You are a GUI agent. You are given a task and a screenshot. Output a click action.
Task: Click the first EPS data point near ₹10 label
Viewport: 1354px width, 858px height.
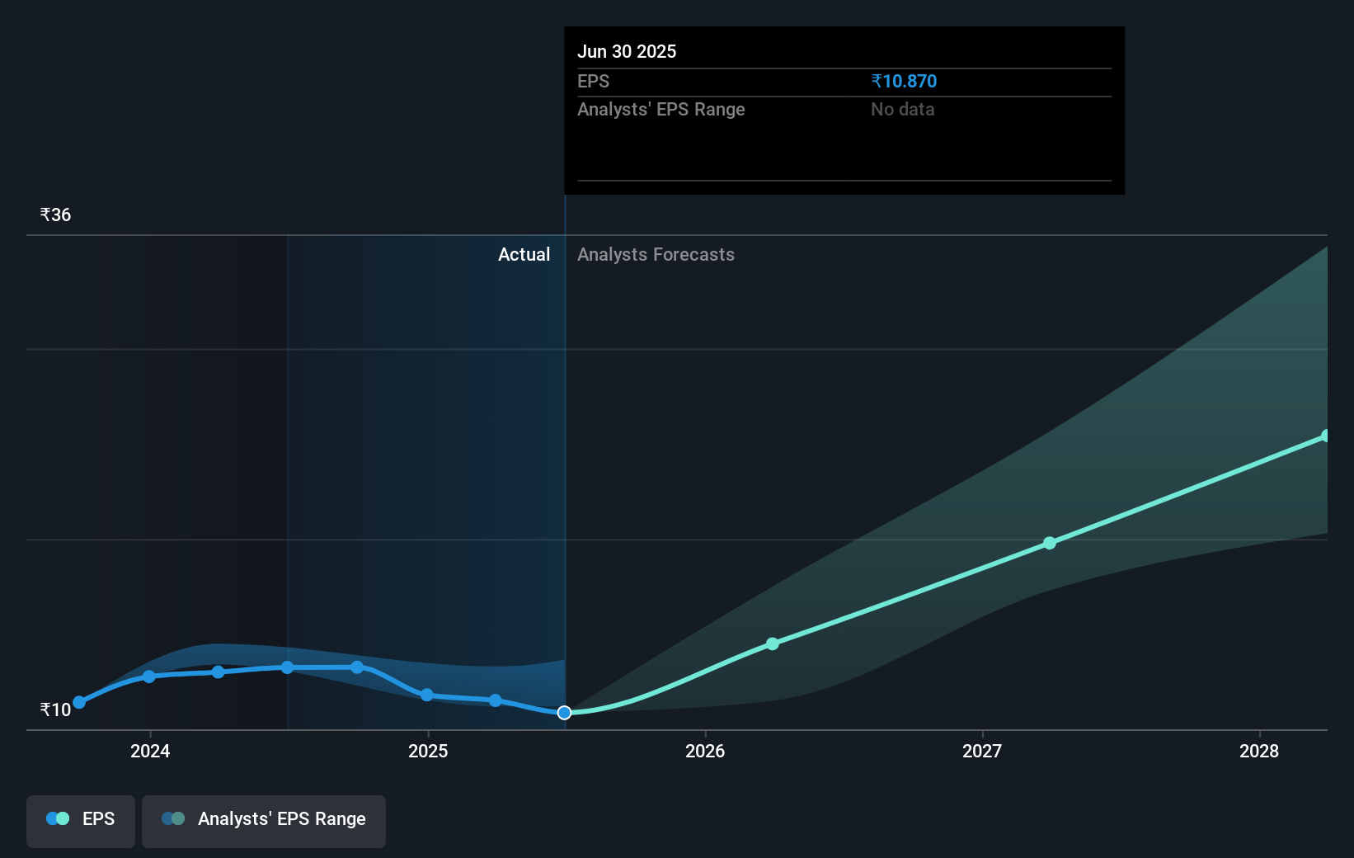(x=79, y=703)
